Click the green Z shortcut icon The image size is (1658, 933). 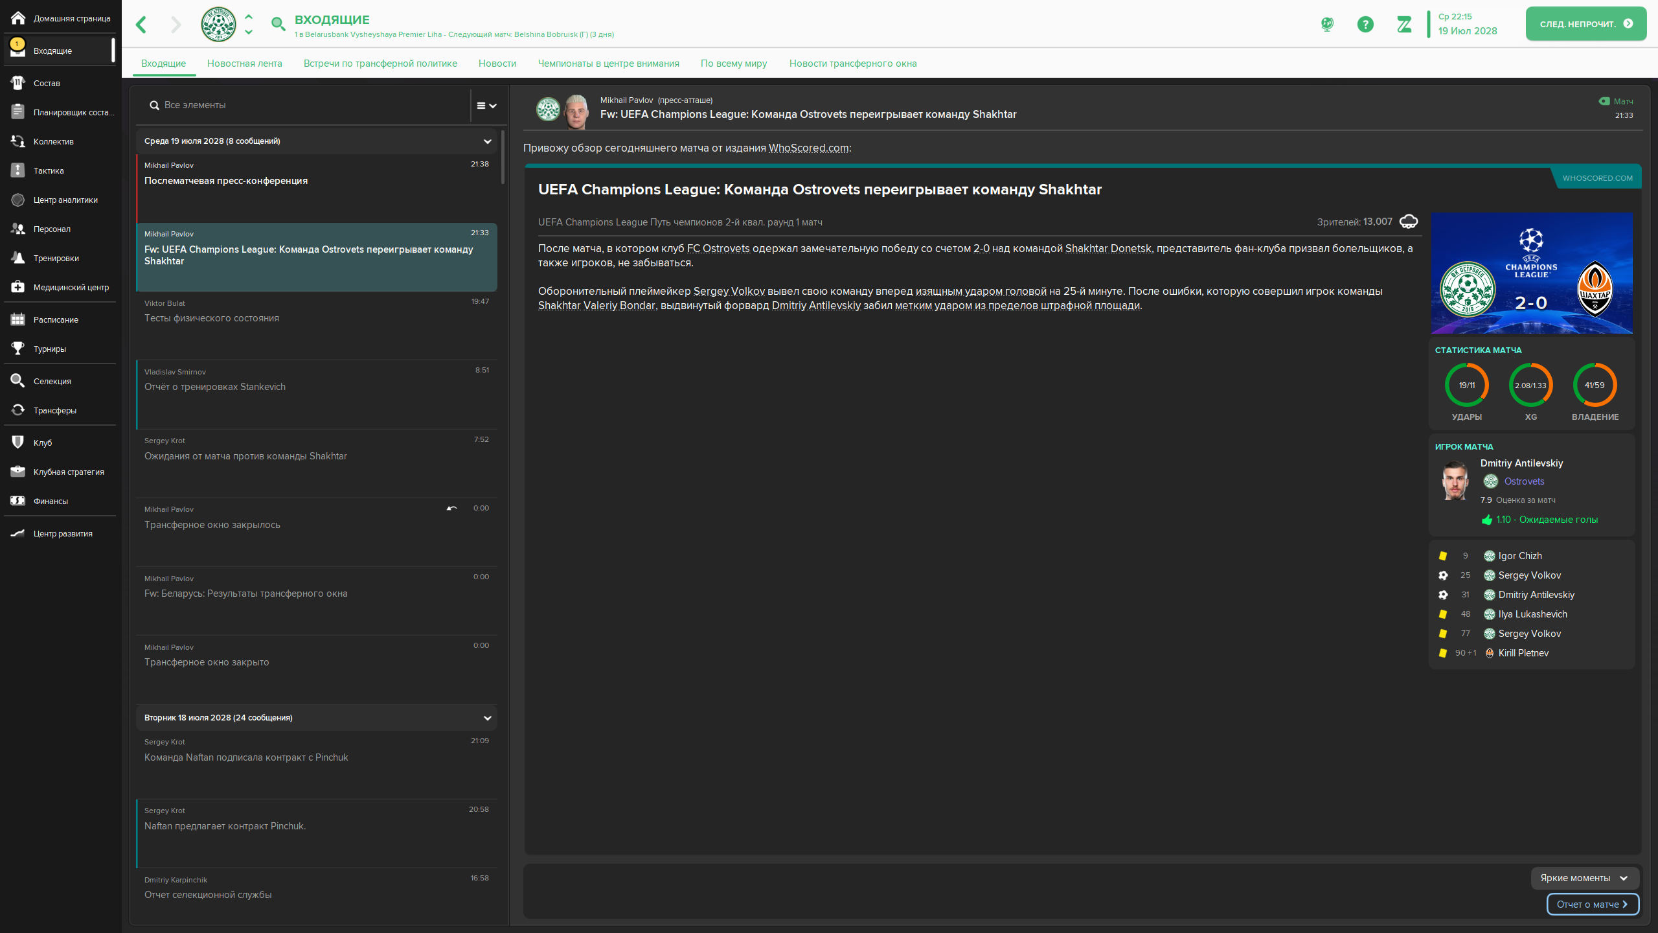(x=1404, y=25)
